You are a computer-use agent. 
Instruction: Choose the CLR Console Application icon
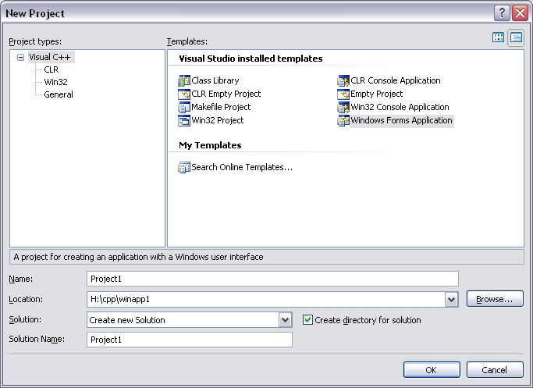pos(343,80)
